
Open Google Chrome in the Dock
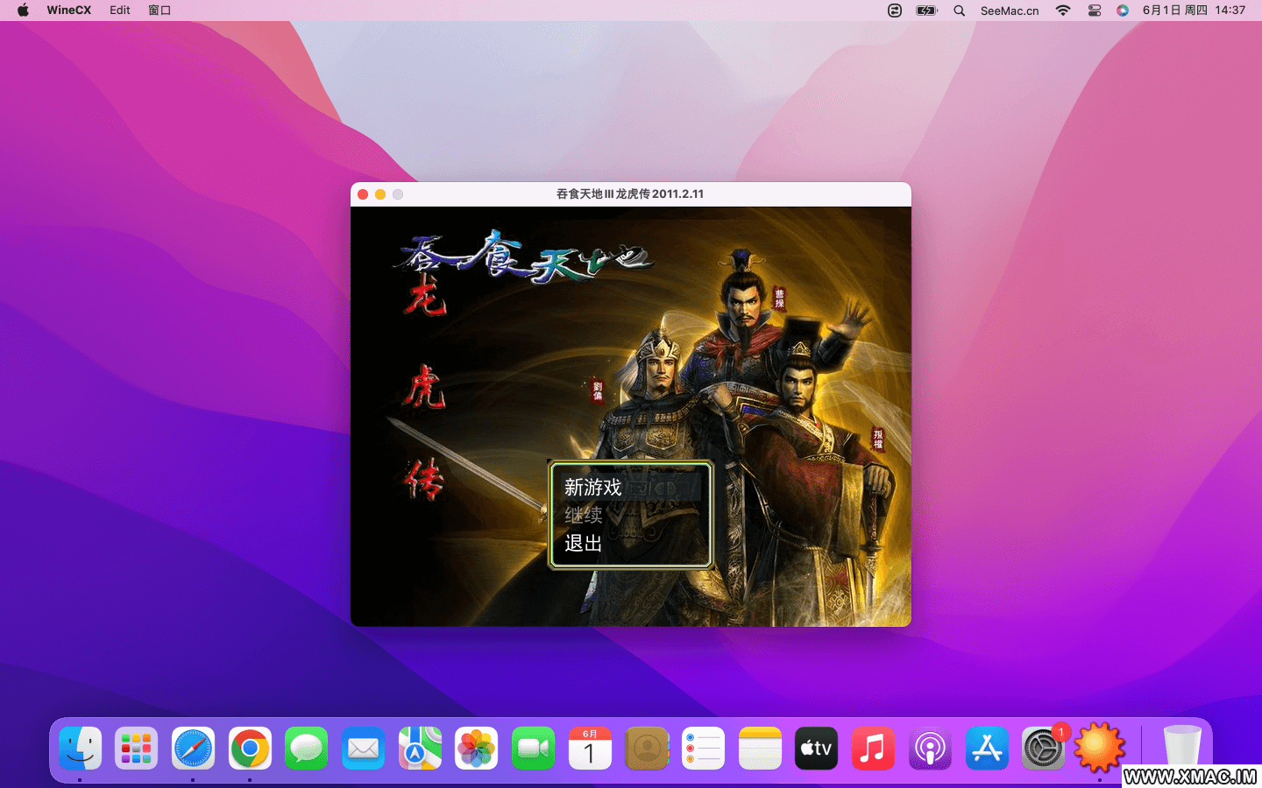tap(250, 749)
